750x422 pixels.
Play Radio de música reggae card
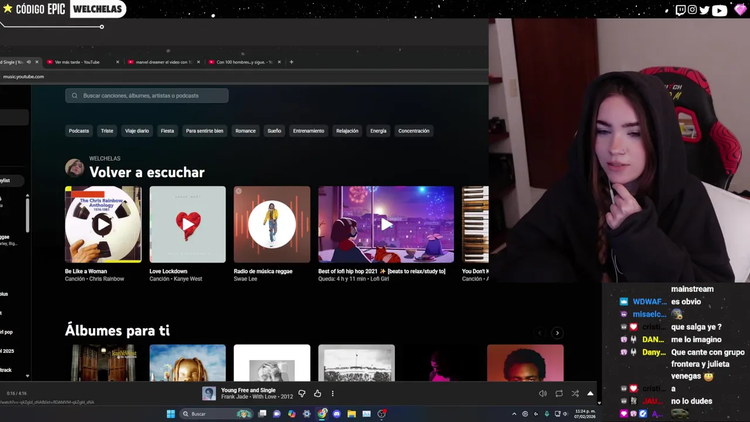point(272,224)
